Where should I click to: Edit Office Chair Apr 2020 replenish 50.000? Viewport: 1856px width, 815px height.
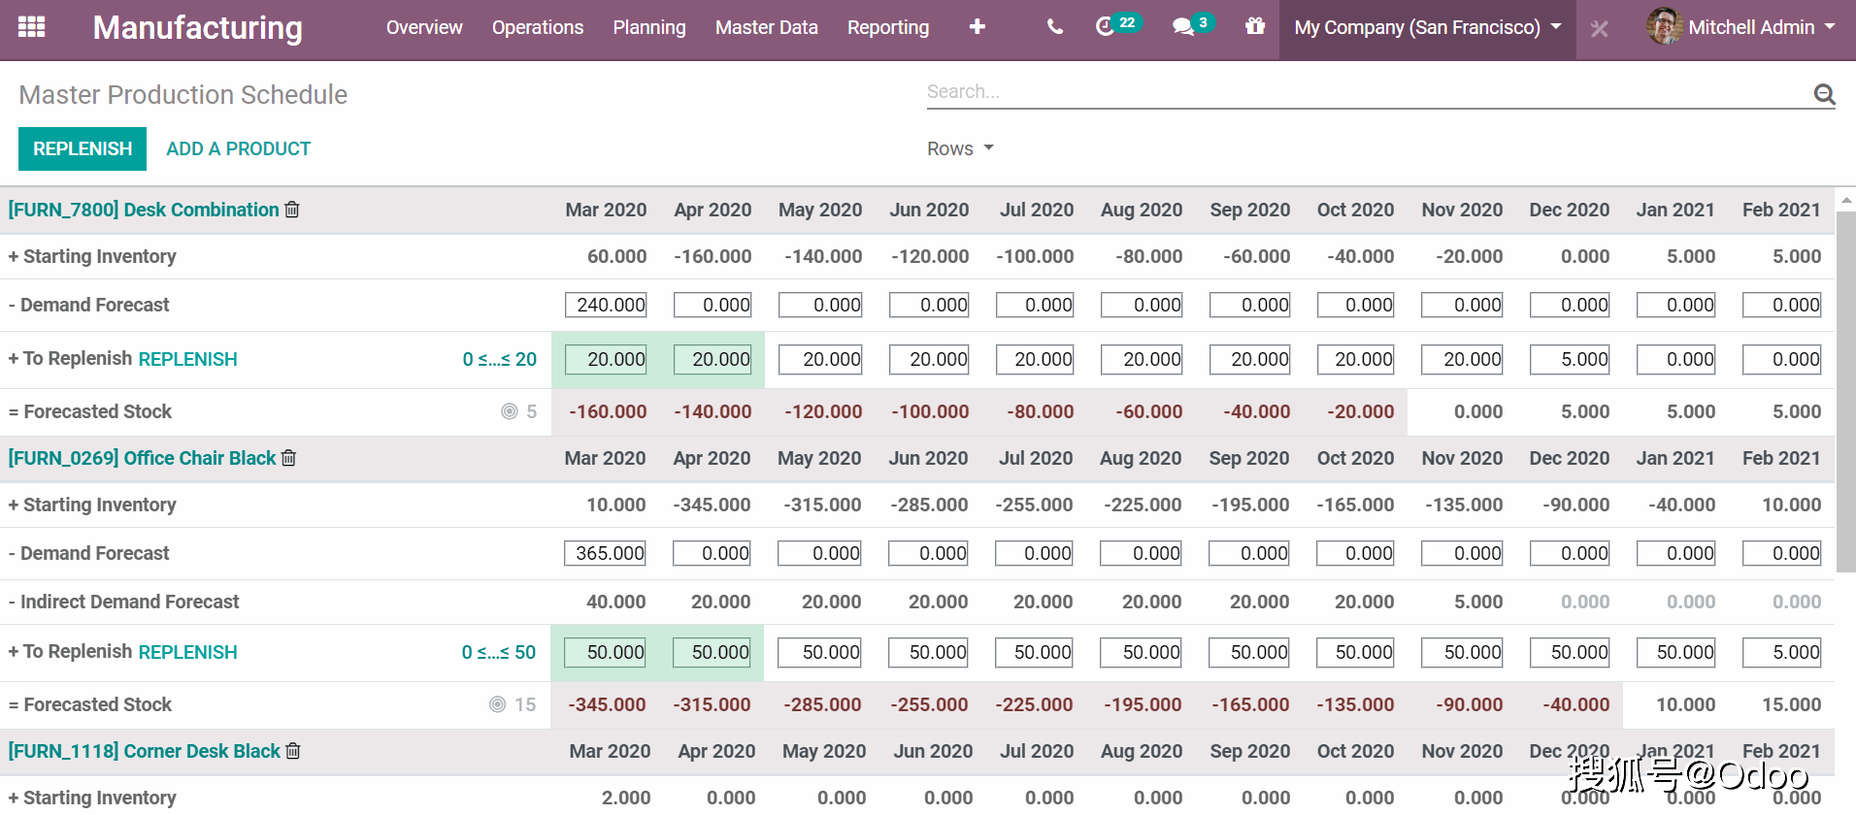(712, 652)
